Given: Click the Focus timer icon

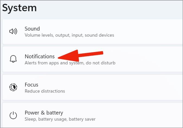Looking at the screenshot, I should coord(13,87).
